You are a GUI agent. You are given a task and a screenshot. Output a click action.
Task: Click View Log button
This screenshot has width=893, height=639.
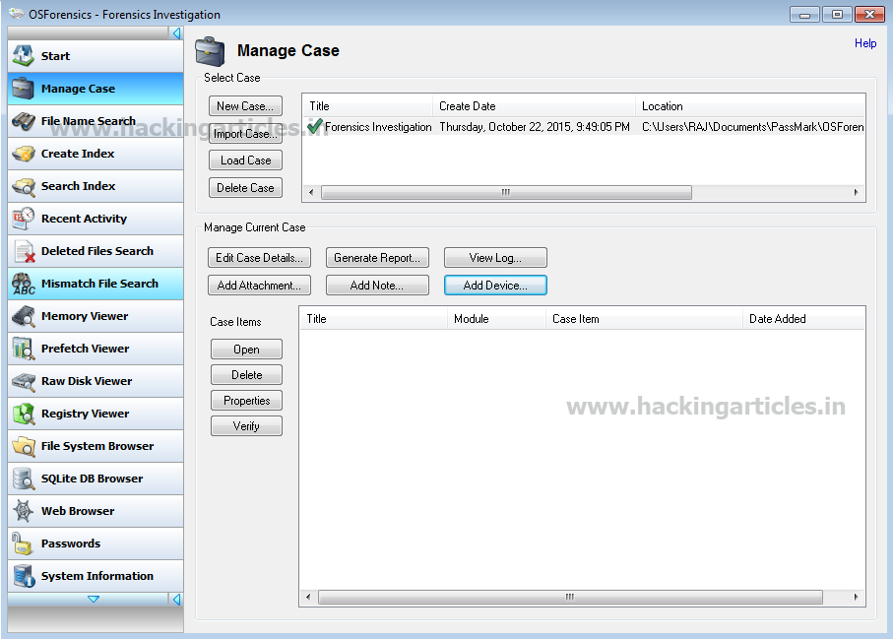tap(495, 257)
